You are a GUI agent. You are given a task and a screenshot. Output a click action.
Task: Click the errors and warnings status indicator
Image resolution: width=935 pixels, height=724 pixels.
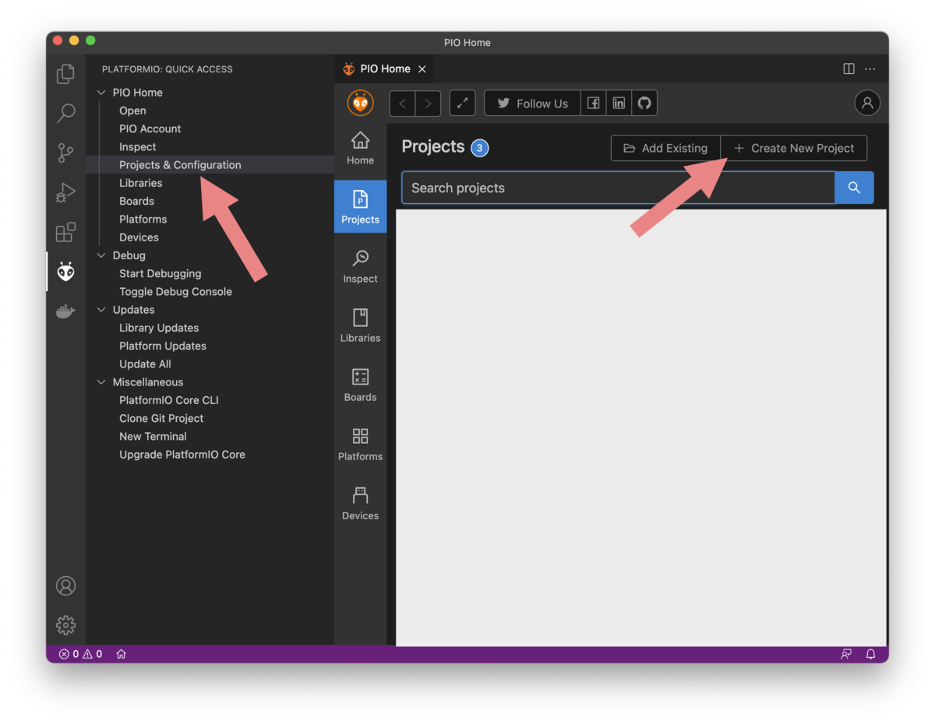pyautogui.click(x=80, y=654)
